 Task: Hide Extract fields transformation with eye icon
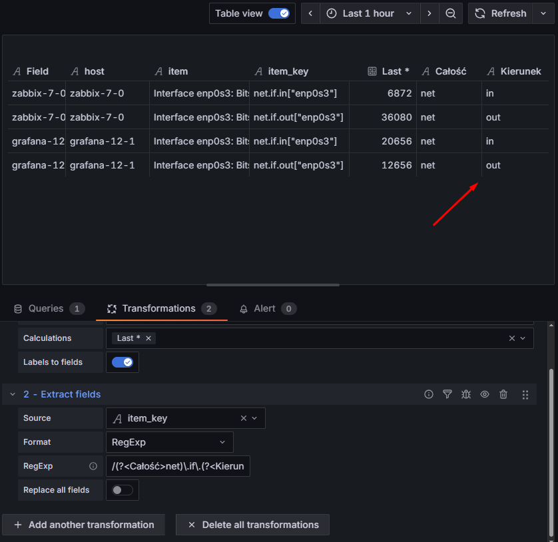coord(485,394)
